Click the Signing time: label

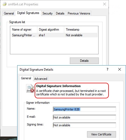click(x=35, y=124)
